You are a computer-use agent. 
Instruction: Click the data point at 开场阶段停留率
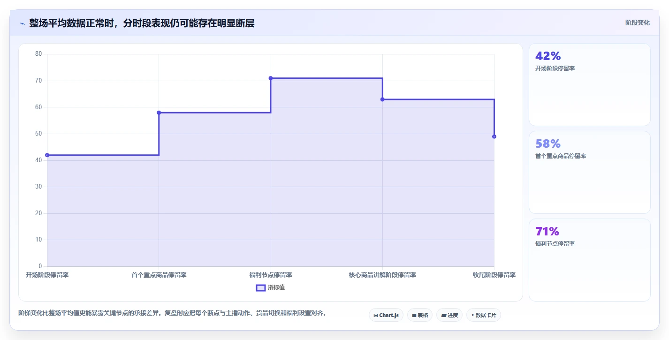[x=47, y=155]
